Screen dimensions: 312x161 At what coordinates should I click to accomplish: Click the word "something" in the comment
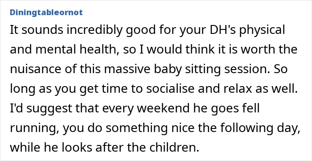136,128
